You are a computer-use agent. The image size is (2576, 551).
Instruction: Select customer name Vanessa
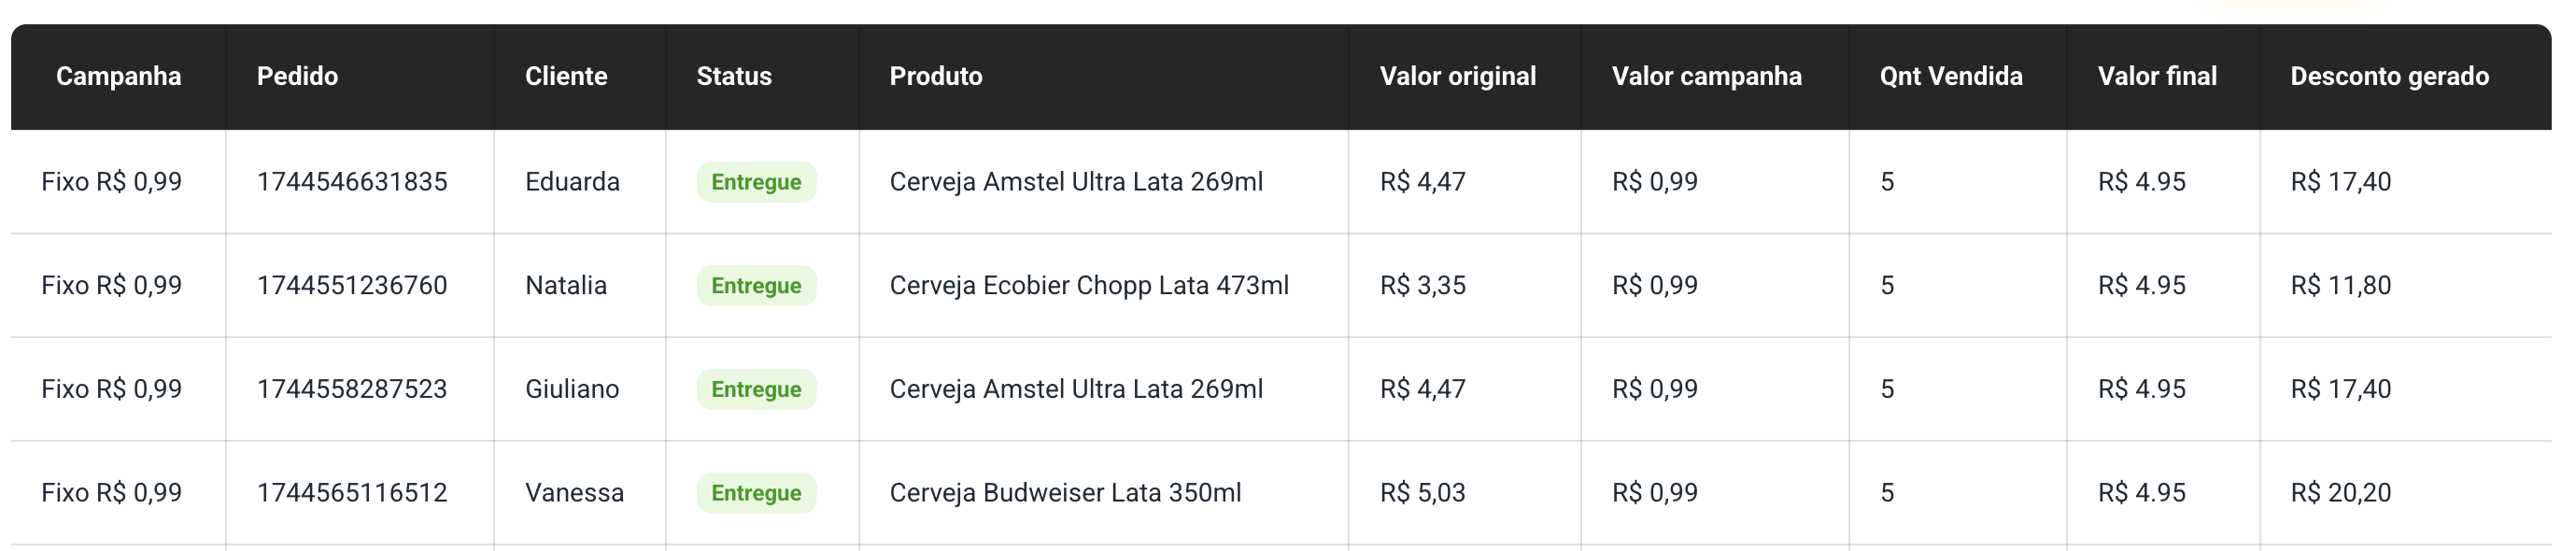(574, 493)
